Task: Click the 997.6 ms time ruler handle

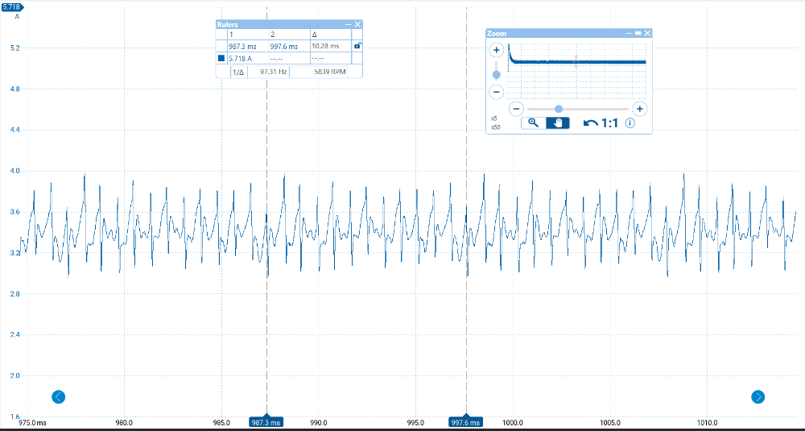Action: point(465,422)
